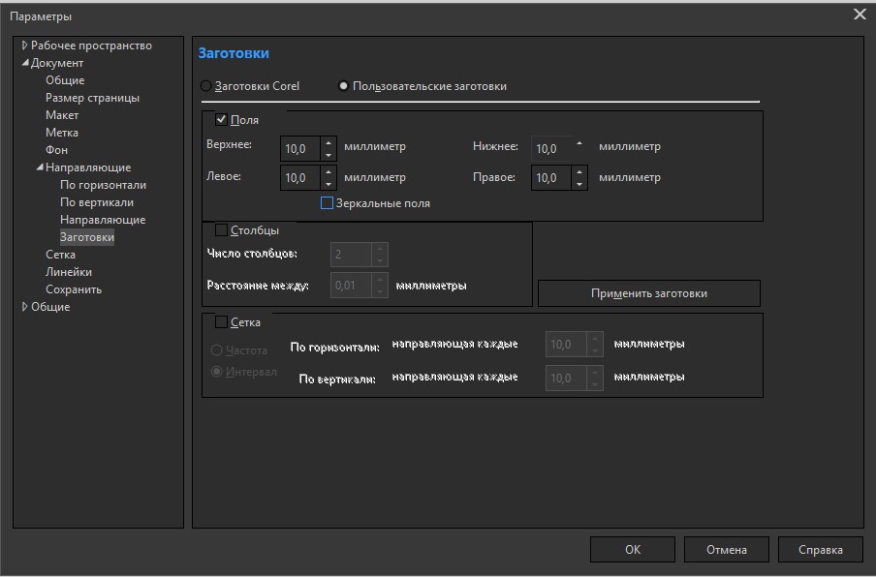Expand the Рабочее пространство tree node
Viewport: 876px width, 577px height.
[x=25, y=46]
